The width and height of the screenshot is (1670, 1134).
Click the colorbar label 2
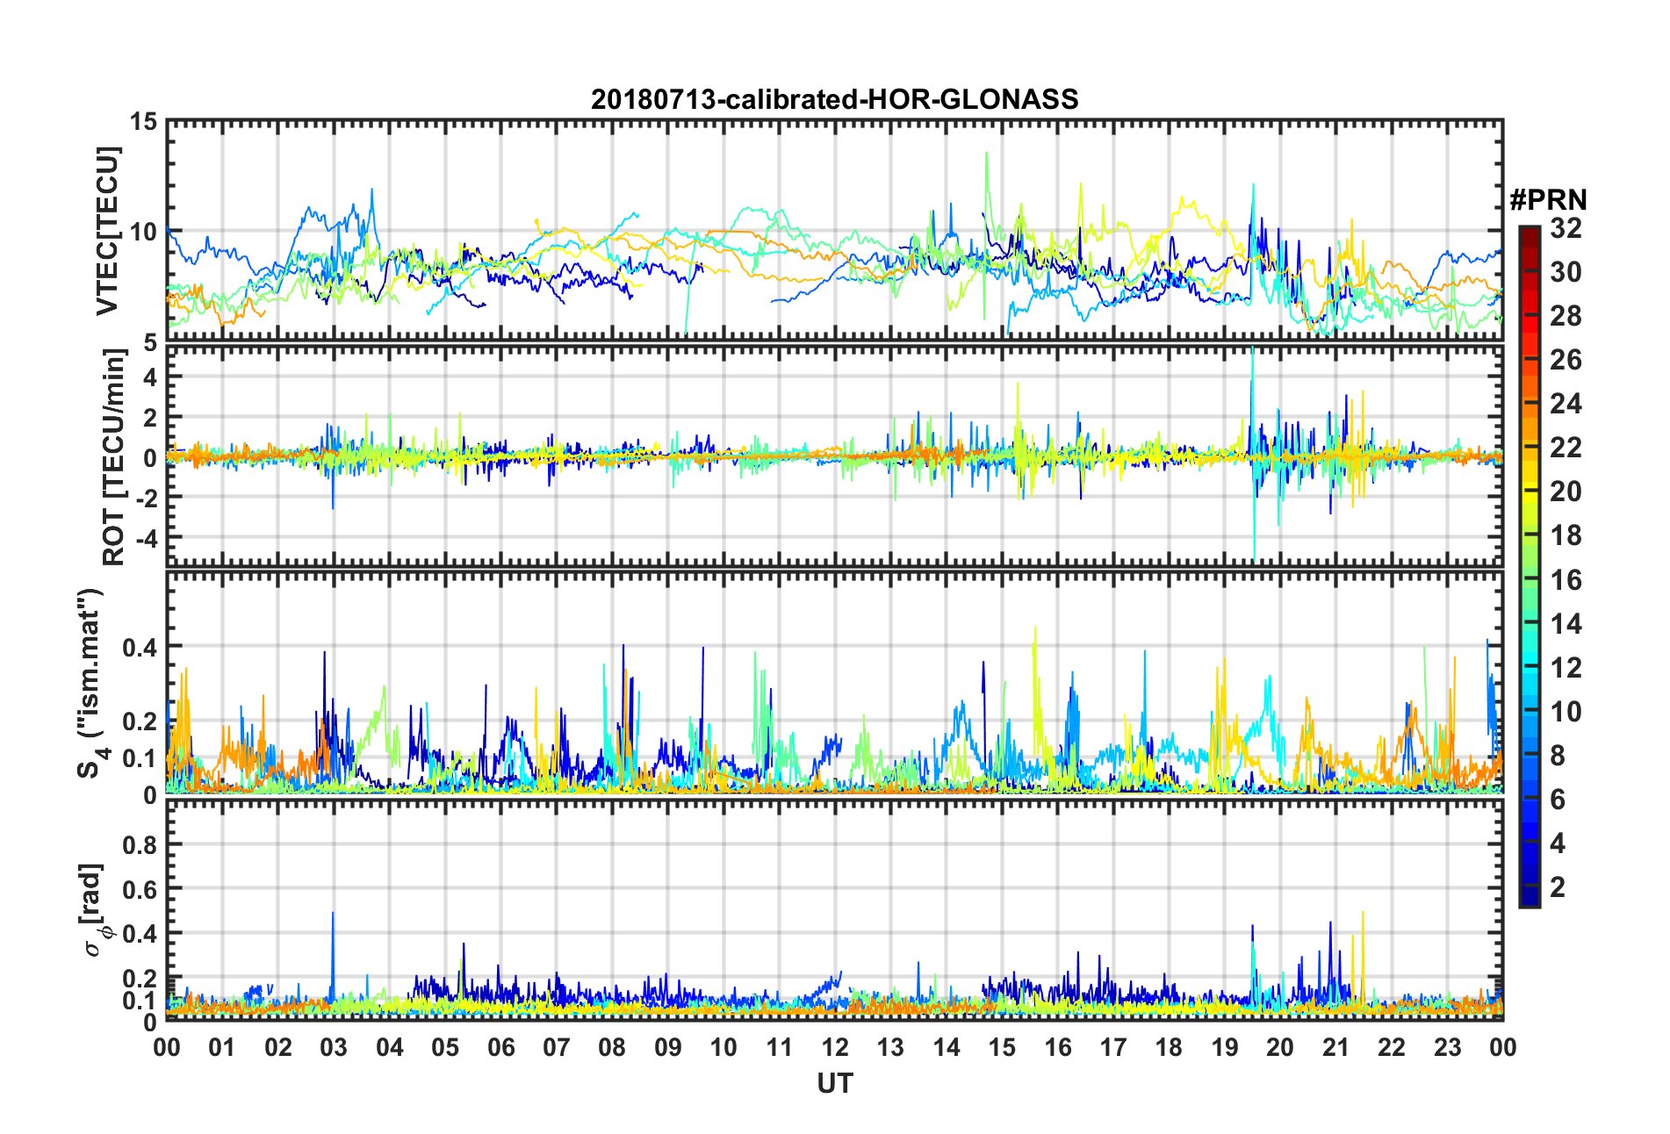pyautogui.click(x=1558, y=887)
